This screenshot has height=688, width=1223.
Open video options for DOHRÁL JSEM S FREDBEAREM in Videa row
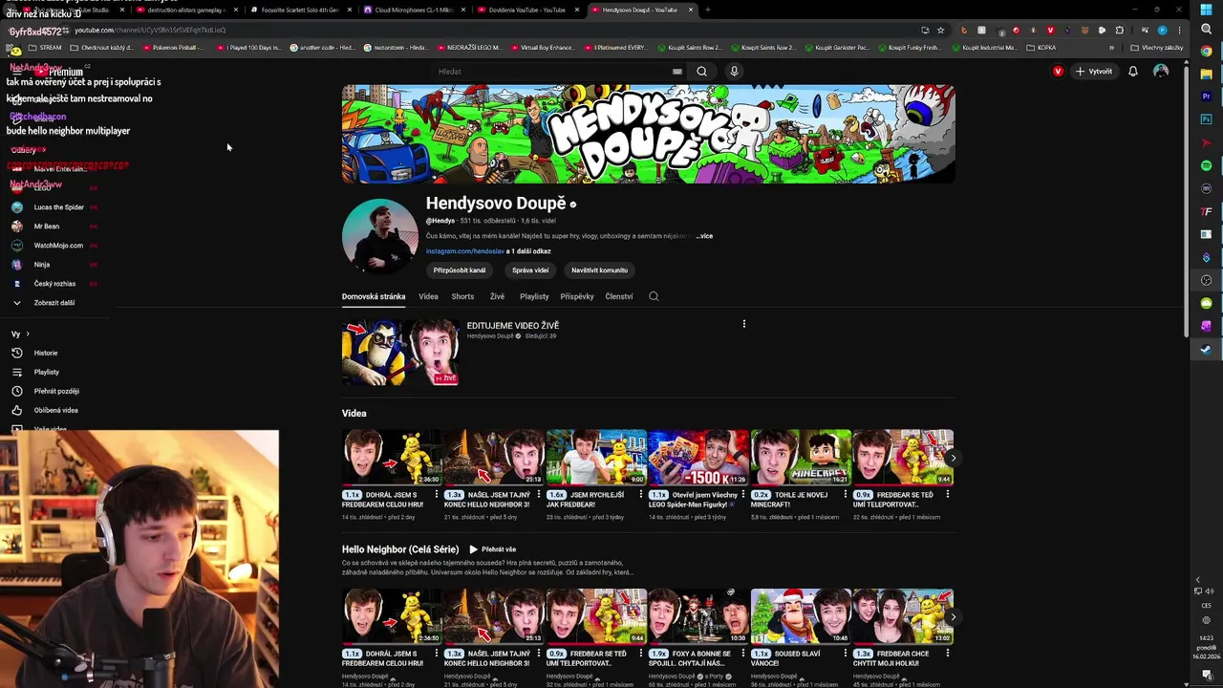pyautogui.click(x=436, y=494)
